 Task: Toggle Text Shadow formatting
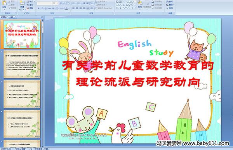53,9
